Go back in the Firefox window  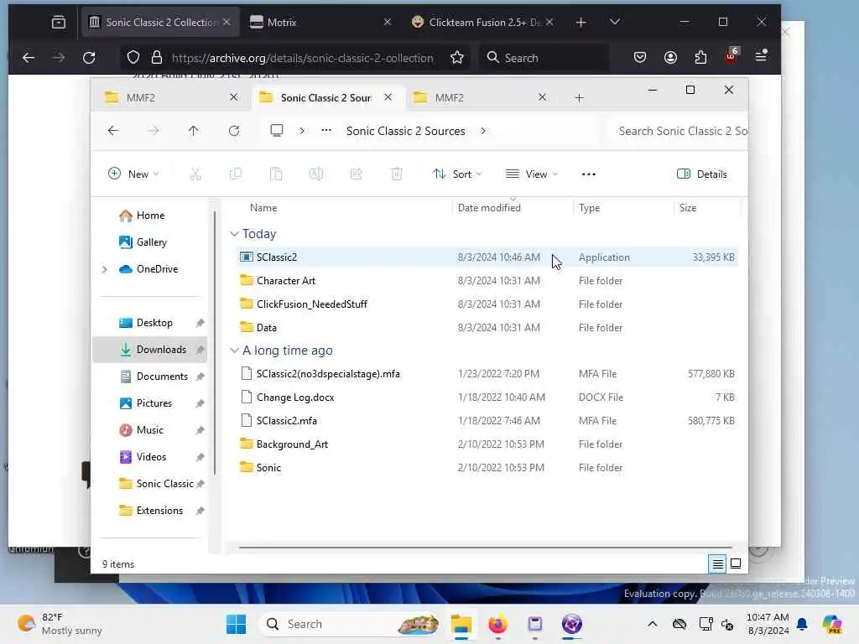(x=29, y=58)
